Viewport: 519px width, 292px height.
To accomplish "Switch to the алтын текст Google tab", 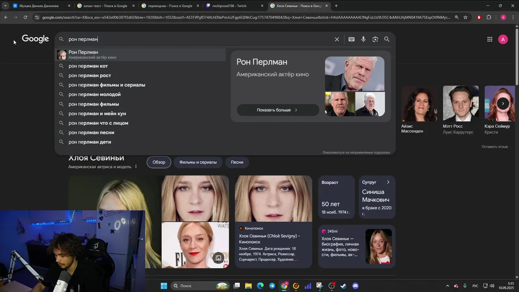I will [106, 6].
